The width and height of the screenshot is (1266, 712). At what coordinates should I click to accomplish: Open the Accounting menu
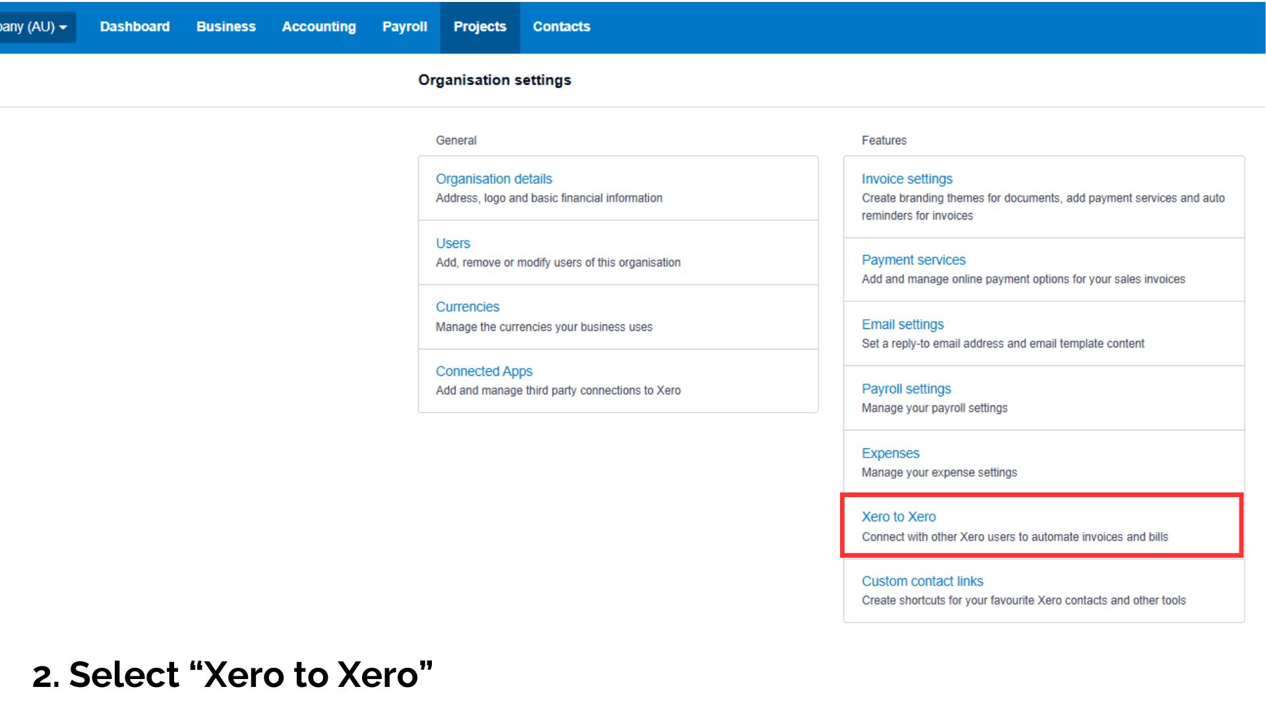pyautogui.click(x=318, y=27)
